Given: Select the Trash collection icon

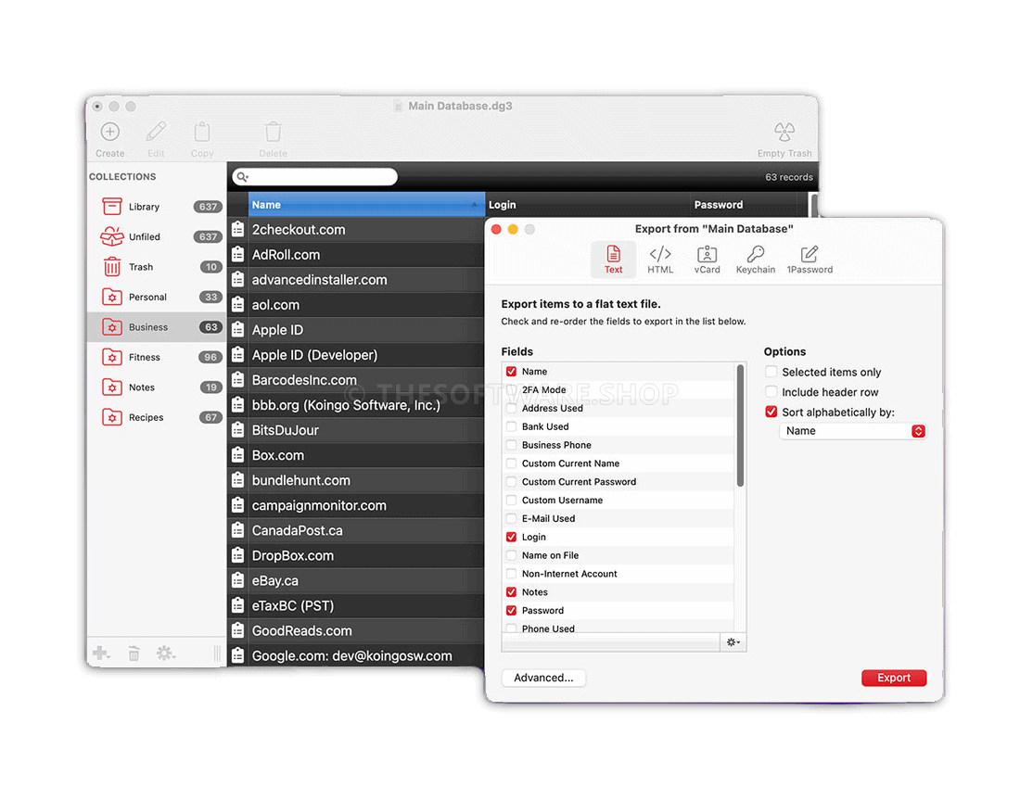Looking at the screenshot, I should (x=112, y=267).
